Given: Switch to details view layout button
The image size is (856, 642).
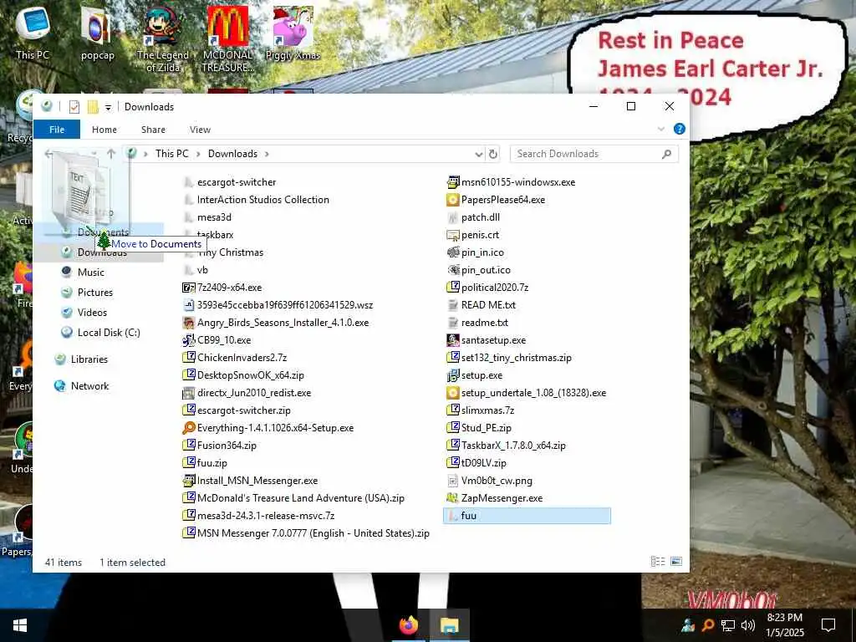Looking at the screenshot, I should point(658,561).
